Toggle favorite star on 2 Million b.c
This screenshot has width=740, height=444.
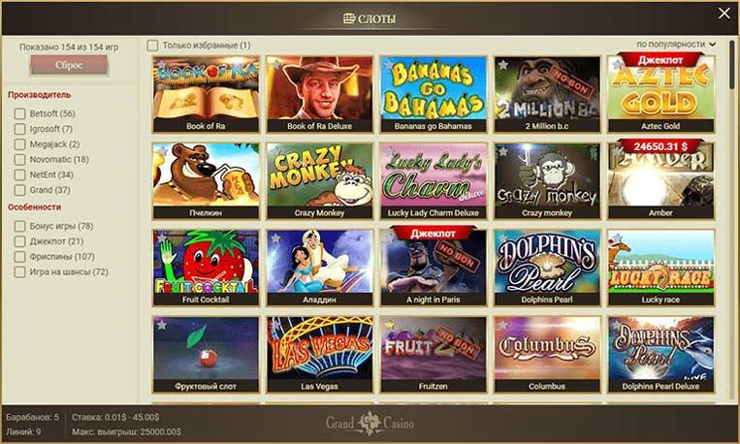pos(503,65)
